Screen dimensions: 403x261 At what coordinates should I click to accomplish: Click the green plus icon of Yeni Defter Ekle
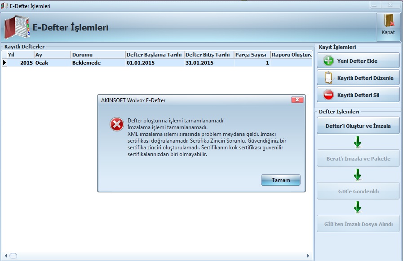(x=328, y=61)
